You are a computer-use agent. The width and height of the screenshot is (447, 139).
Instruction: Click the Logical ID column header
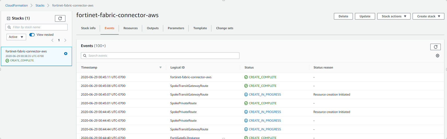pos(177,68)
